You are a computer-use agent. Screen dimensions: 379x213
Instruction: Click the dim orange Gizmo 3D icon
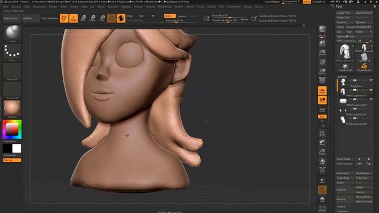pos(111,18)
